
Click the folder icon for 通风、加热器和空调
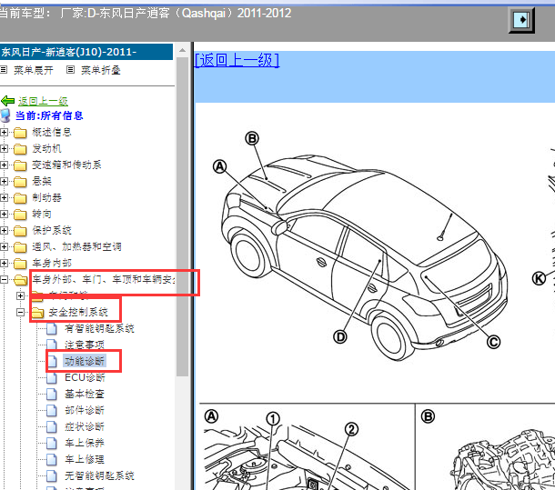(x=20, y=247)
